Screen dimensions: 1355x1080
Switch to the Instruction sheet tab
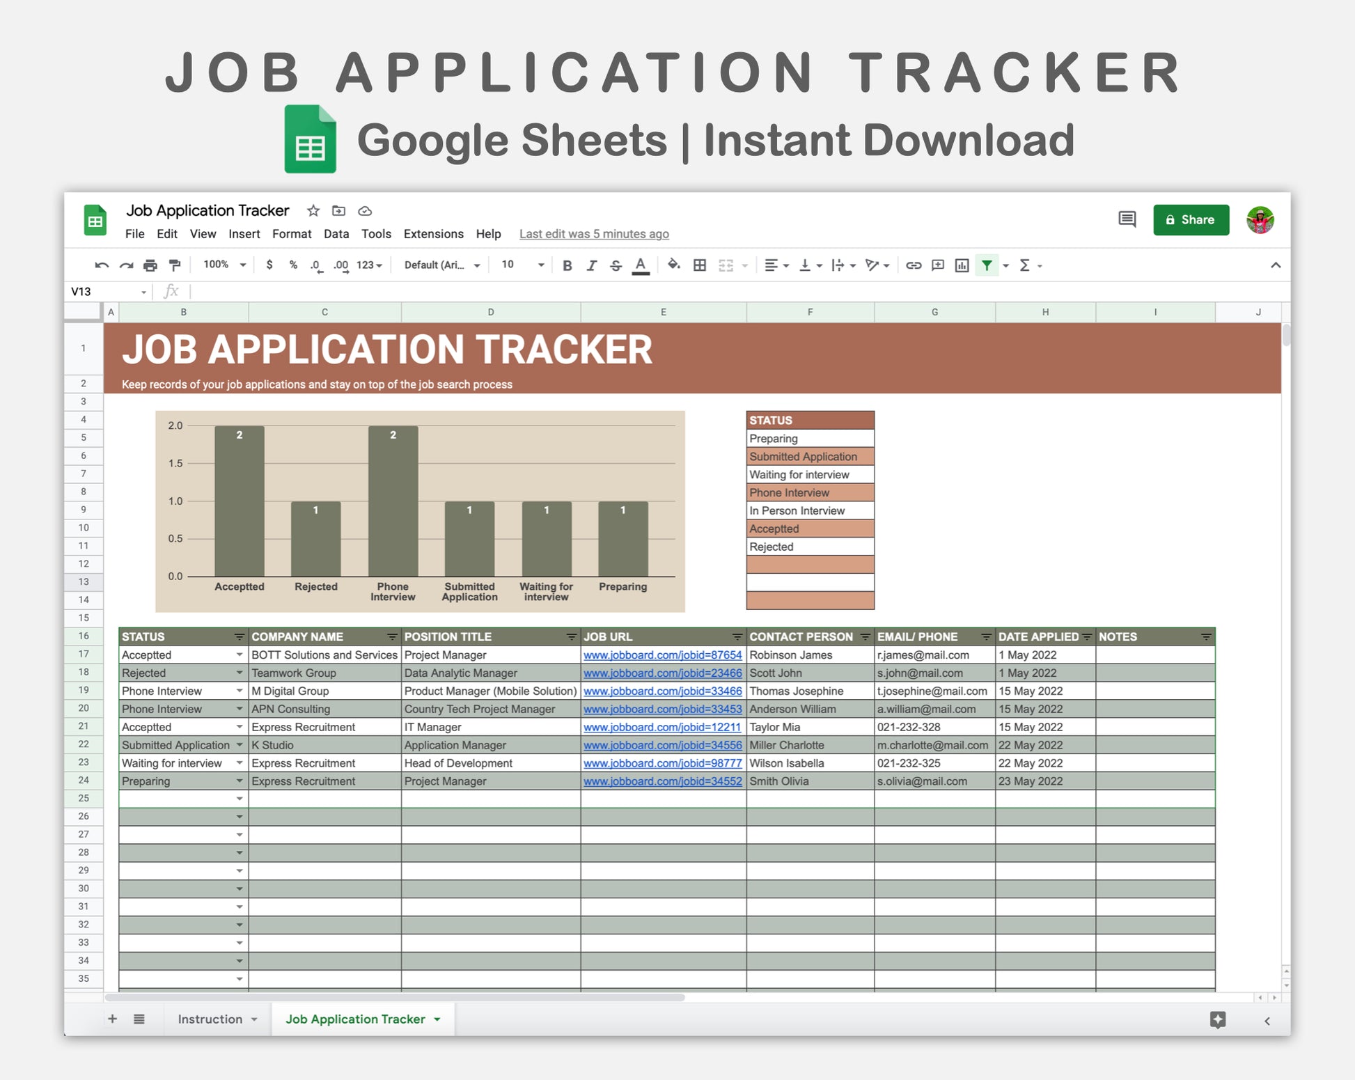(210, 1019)
